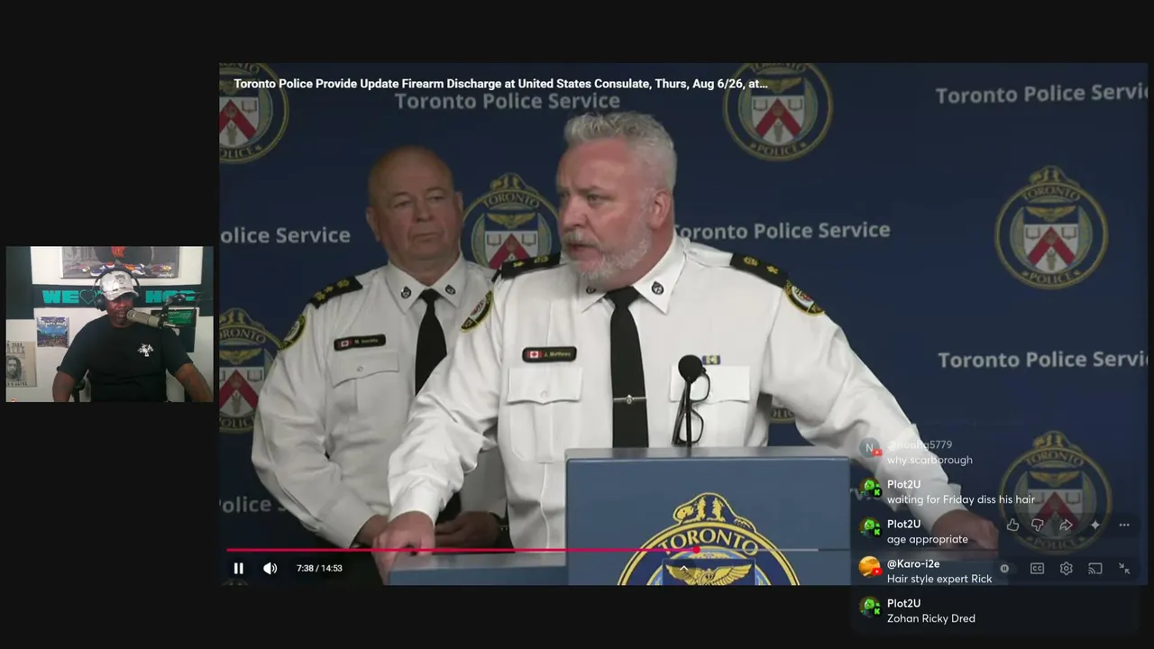Click Plot2U's avatar beside 'waiting for Friday'
The image size is (1154, 649).
(870, 489)
